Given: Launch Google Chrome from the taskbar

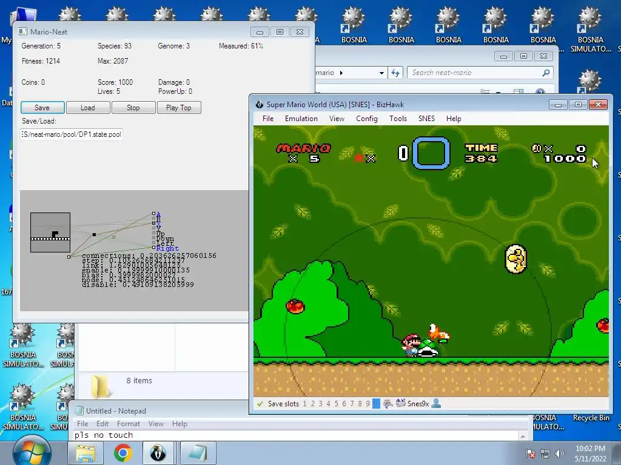Looking at the screenshot, I should 123,453.
